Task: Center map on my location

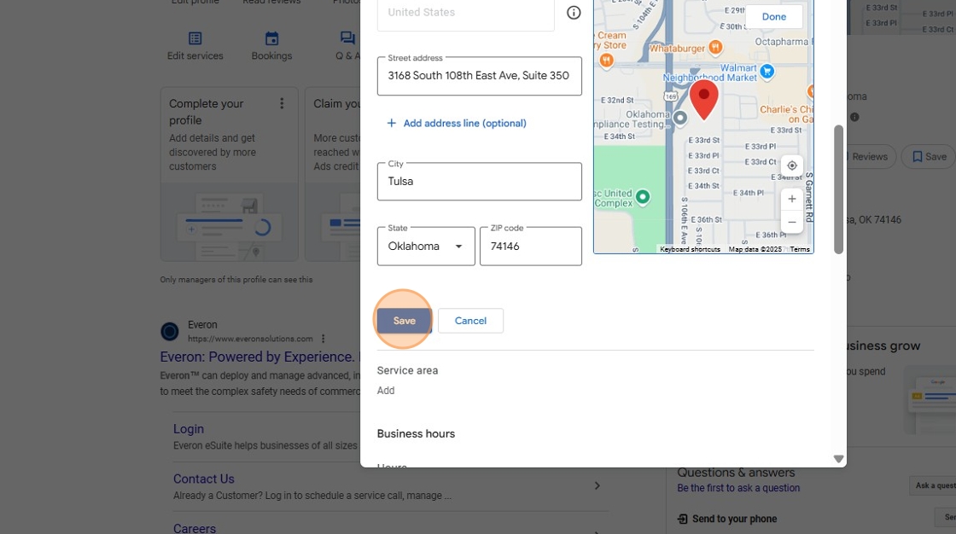Action: (791, 165)
